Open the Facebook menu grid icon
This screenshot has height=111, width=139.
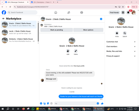click(x=123, y=12)
